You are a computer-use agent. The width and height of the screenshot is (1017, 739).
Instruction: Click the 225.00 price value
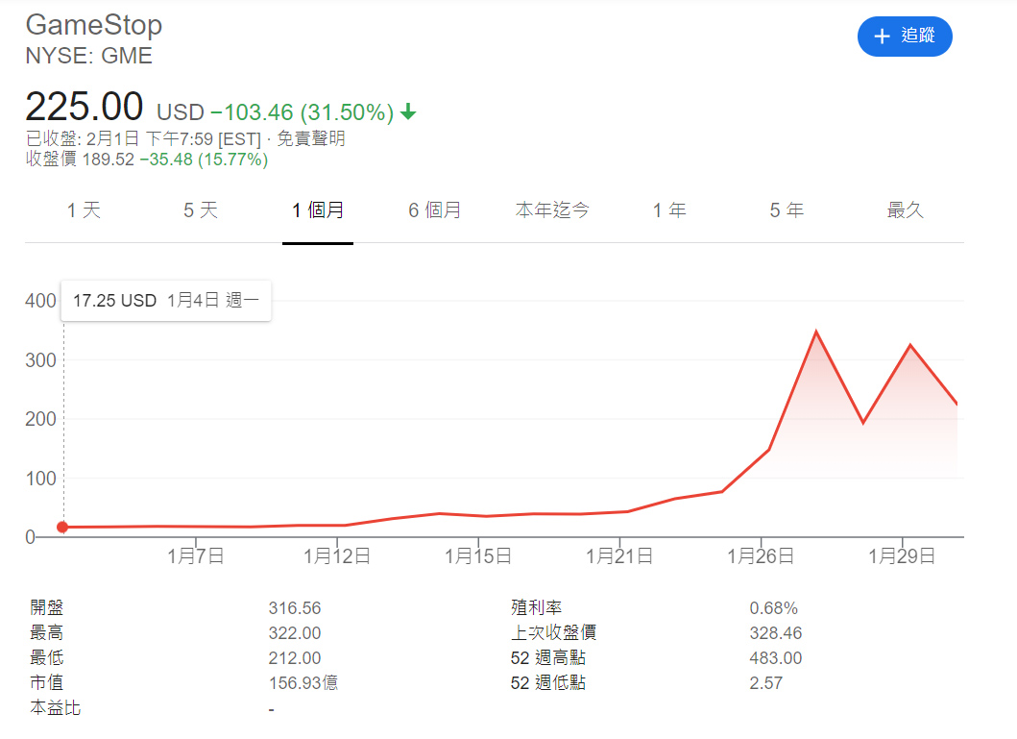tap(85, 107)
